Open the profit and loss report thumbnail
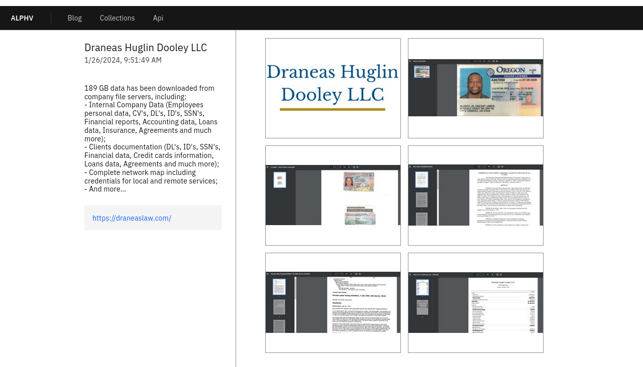Viewport: 643px width, 367px height. tap(476, 303)
